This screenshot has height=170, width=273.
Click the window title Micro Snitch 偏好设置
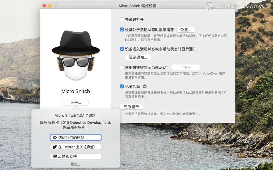click(137, 6)
